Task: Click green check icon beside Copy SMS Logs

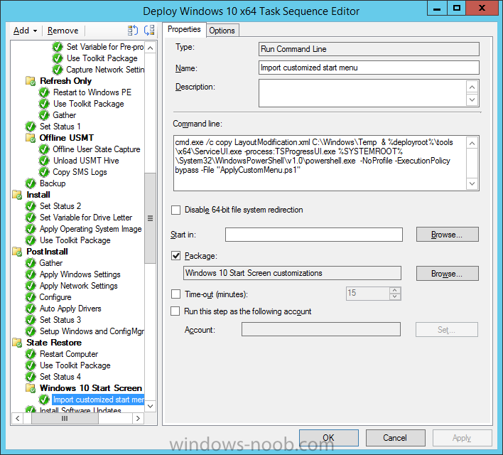Action: tap(44, 172)
